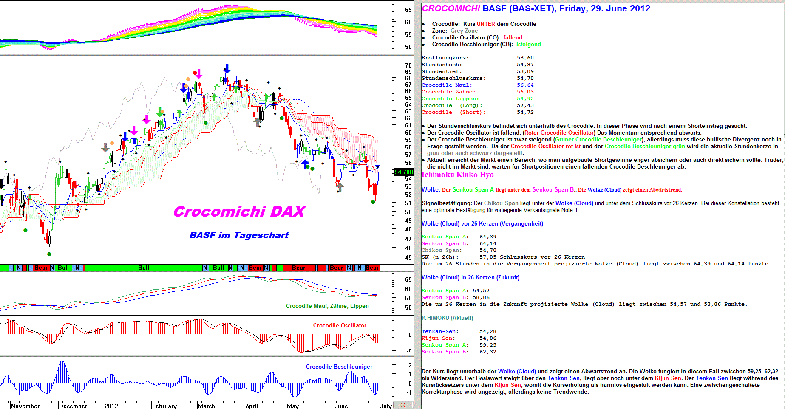Click the underlined Signalbestätigung text
The image size is (785, 409).
pyautogui.click(x=446, y=203)
